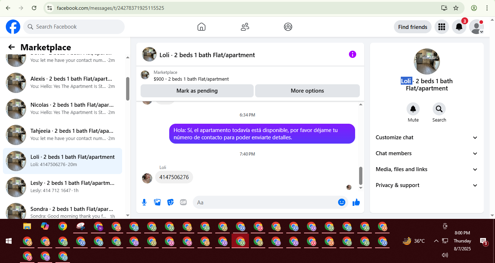Click the browser address bar URL
Screen dimensions: 495x263
point(111,8)
